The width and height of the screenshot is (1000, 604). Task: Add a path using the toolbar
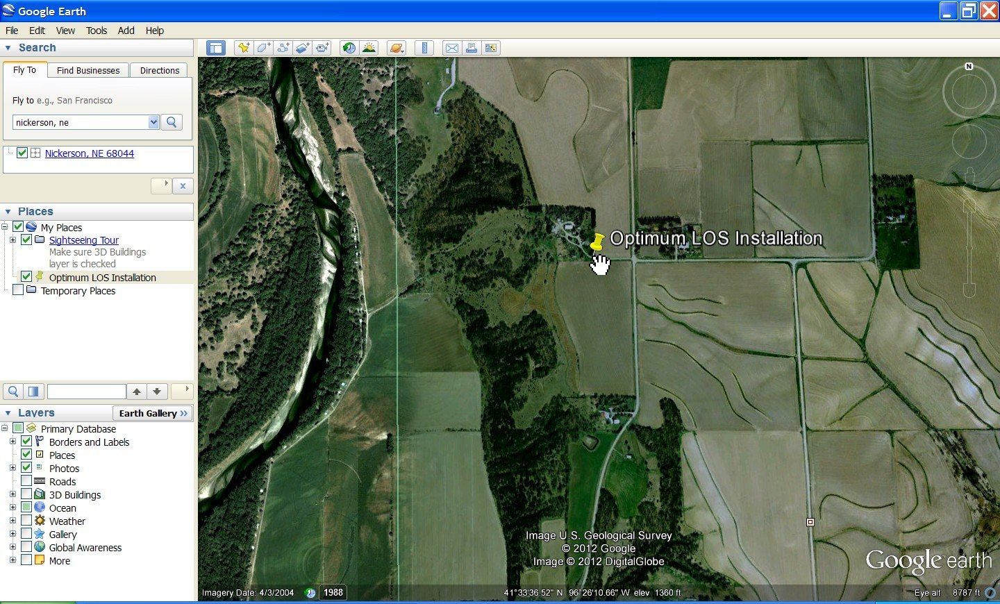tap(283, 48)
